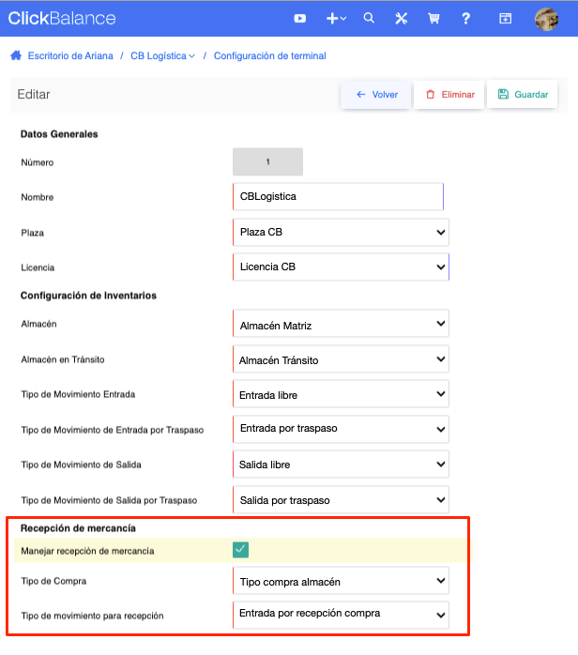Open the calendar add icon
Viewport: 578px width, 655px height.
pyautogui.click(x=506, y=19)
